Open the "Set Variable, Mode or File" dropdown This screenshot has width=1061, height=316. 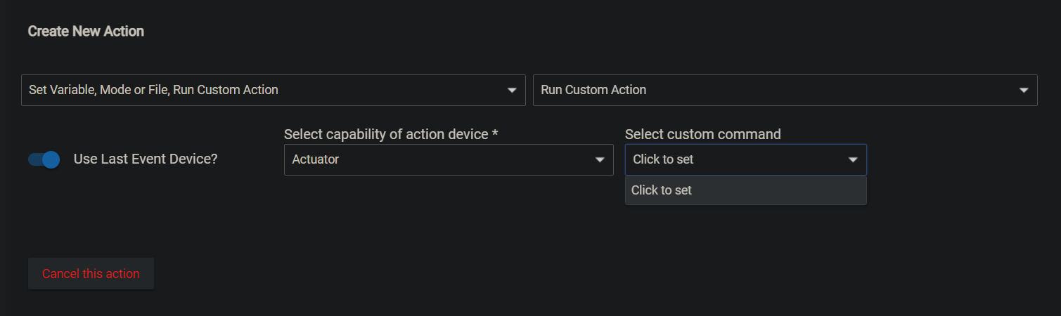[x=274, y=90]
